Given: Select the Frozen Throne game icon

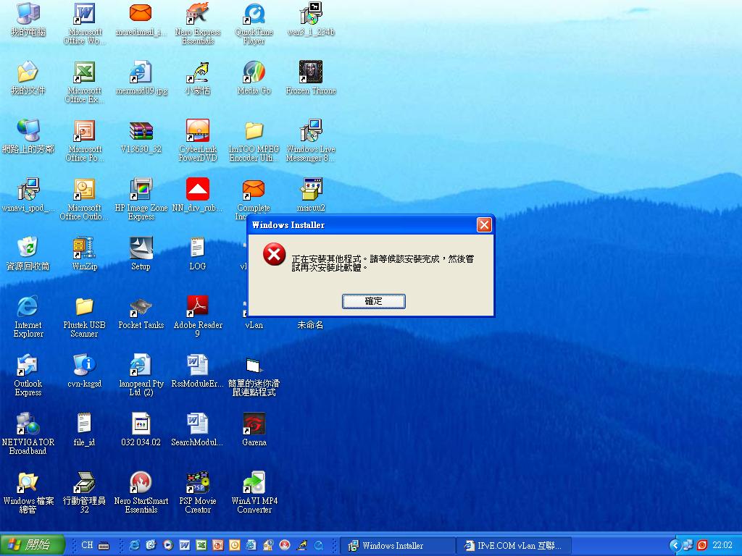Looking at the screenshot, I should point(311,79).
